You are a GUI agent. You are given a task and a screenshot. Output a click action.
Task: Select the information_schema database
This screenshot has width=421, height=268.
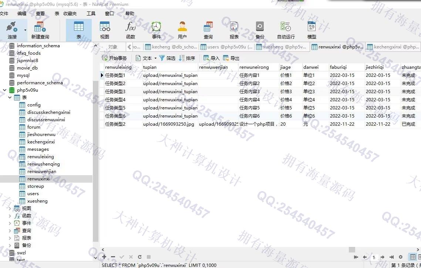coord(38,45)
